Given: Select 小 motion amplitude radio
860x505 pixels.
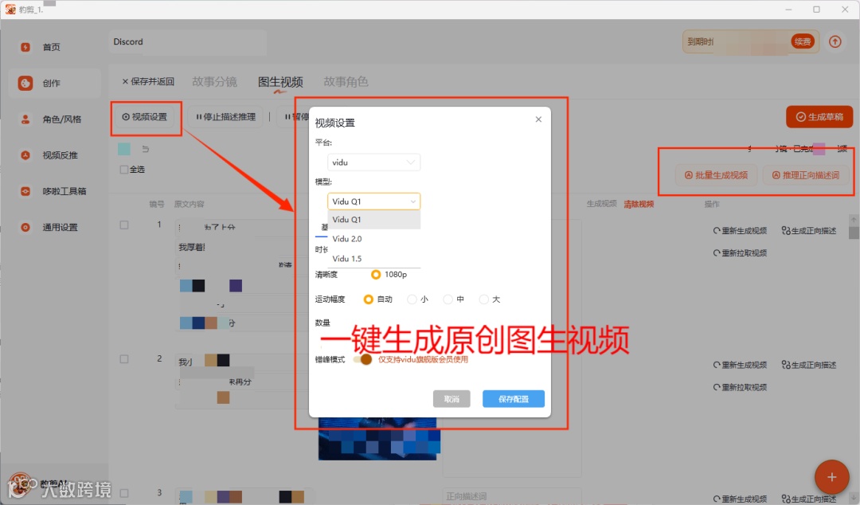Looking at the screenshot, I should [412, 299].
